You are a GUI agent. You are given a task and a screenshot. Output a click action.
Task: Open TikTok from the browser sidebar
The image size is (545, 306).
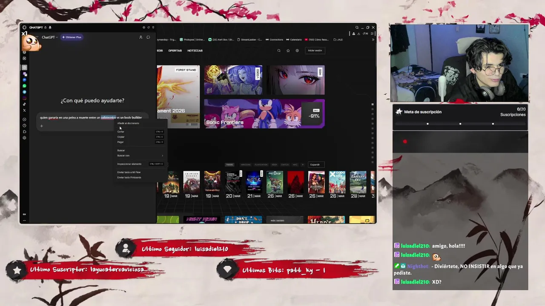tap(25, 104)
